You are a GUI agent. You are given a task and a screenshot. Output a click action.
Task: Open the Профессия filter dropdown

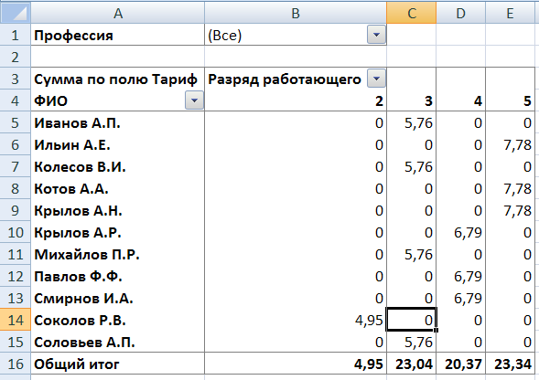tap(376, 35)
